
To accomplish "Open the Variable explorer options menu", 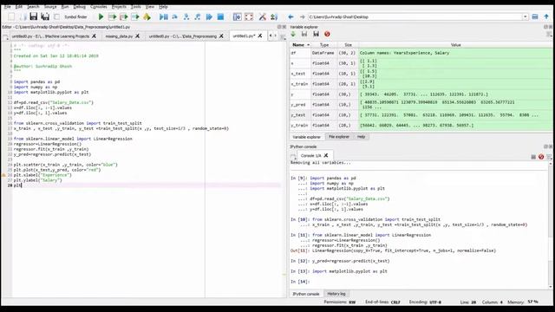I will pyautogui.click(x=549, y=35).
